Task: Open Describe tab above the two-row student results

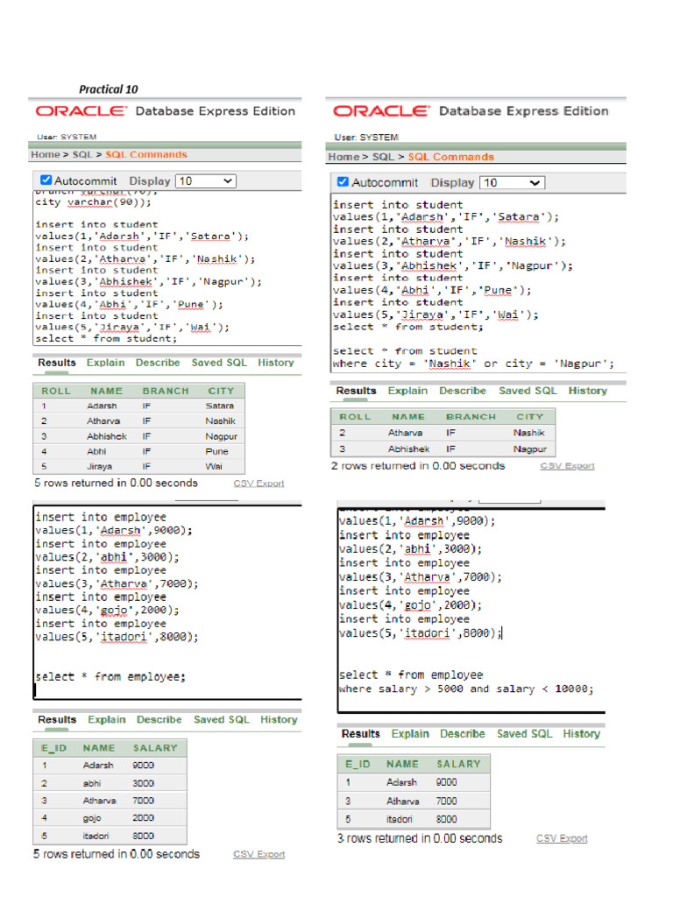Action: (462, 391)
